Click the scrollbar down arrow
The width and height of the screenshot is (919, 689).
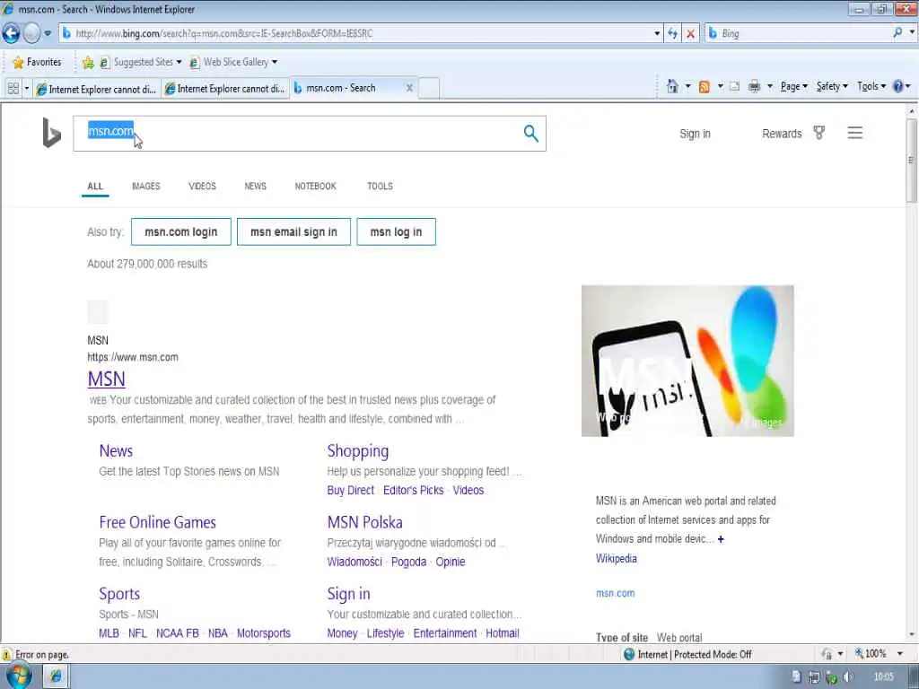point(912,634)
